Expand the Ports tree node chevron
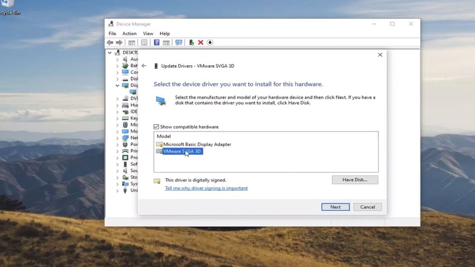This screenshot has width=475, height=267. [x=117, y=145]
